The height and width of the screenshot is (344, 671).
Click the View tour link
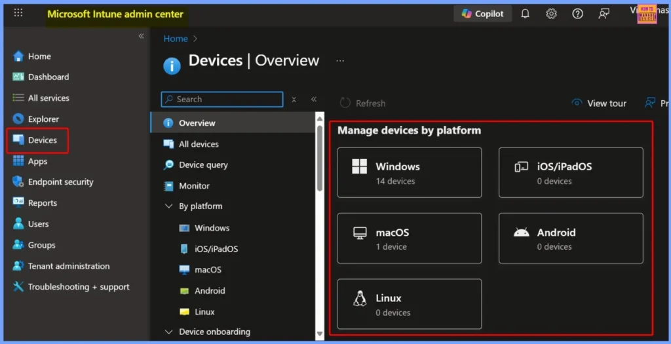[x=599, y=103]
